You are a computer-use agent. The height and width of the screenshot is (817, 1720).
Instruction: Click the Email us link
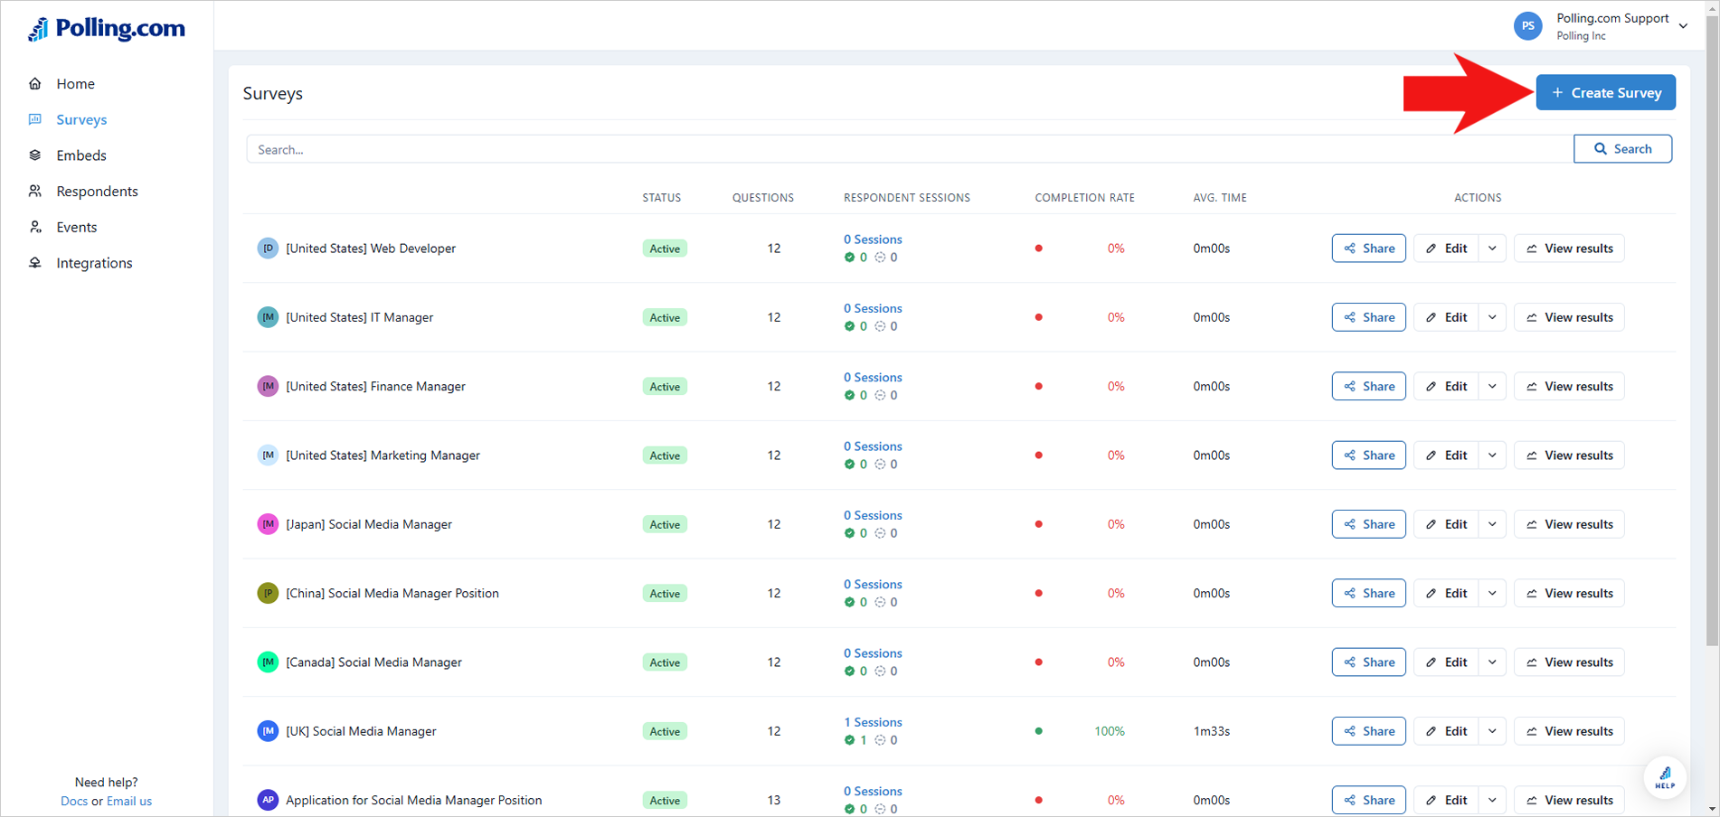129,802
